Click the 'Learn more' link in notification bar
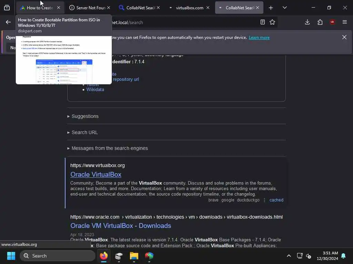This screenshot has height=264, width=353. point(259,37)
